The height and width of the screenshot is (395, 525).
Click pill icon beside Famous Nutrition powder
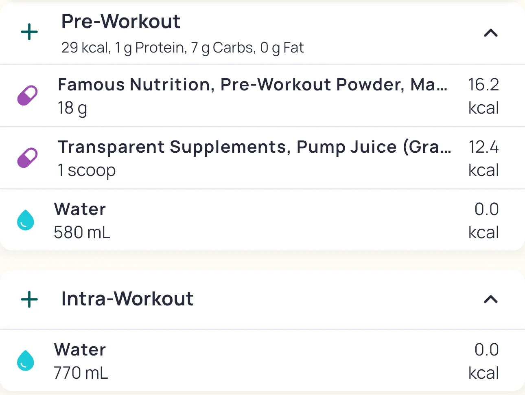27,96
